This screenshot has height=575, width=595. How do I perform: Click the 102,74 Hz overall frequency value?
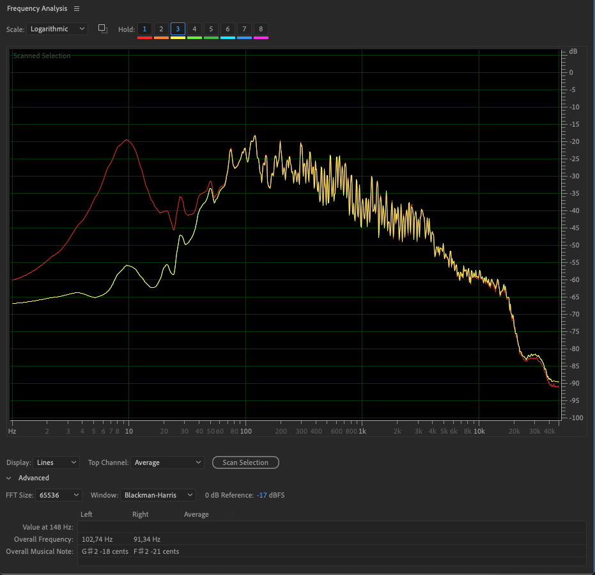pos(97,539)
